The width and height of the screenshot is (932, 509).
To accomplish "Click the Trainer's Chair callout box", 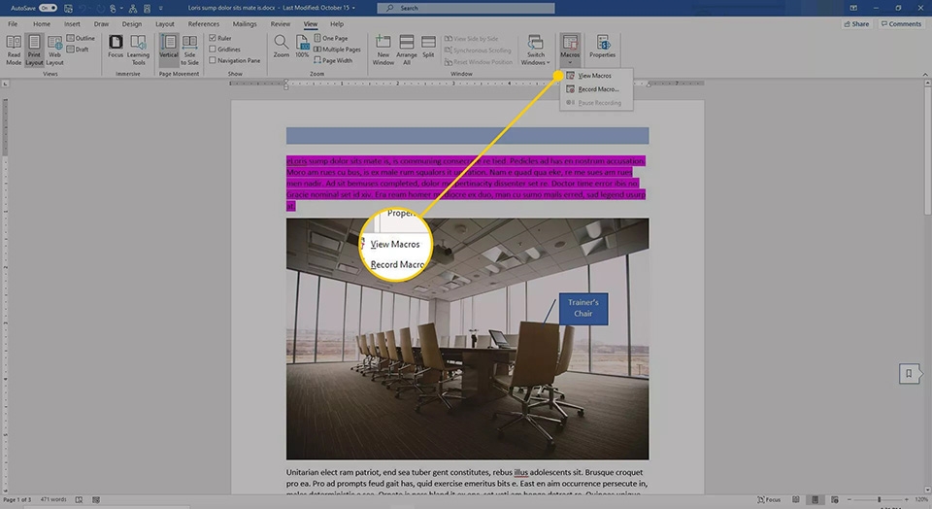I will point(583,309).
